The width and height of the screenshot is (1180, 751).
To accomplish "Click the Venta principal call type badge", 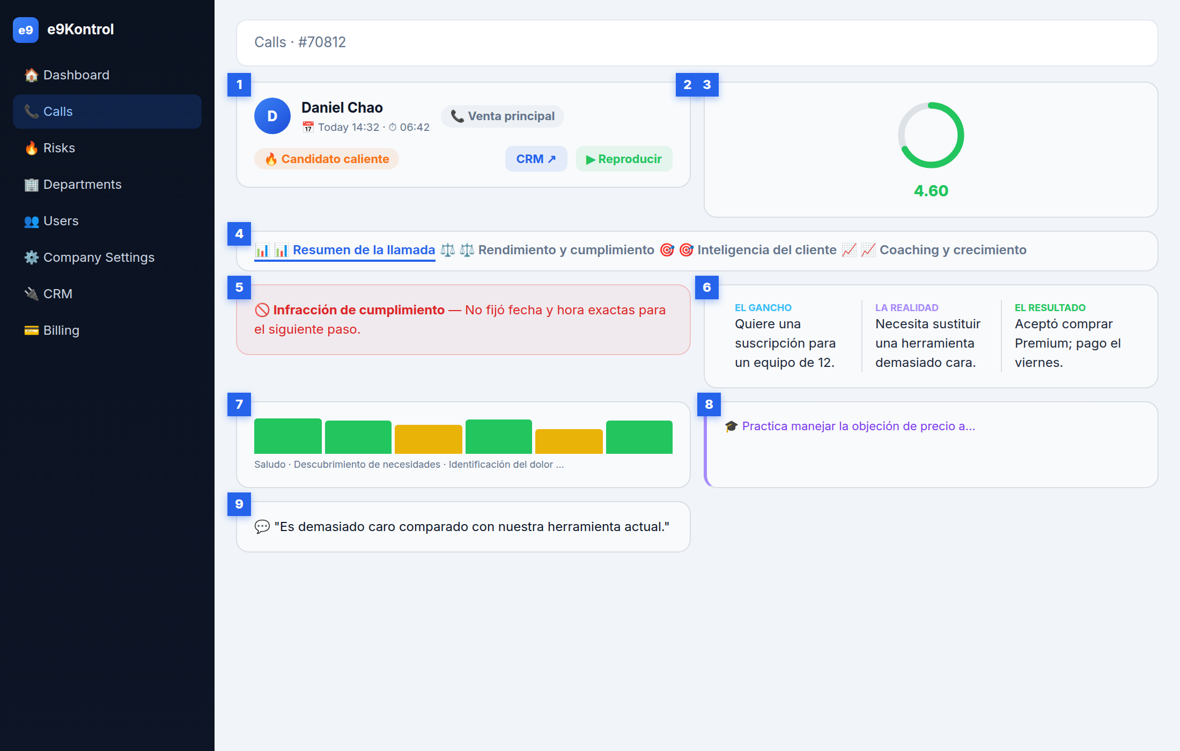I will tap(503, 116).
